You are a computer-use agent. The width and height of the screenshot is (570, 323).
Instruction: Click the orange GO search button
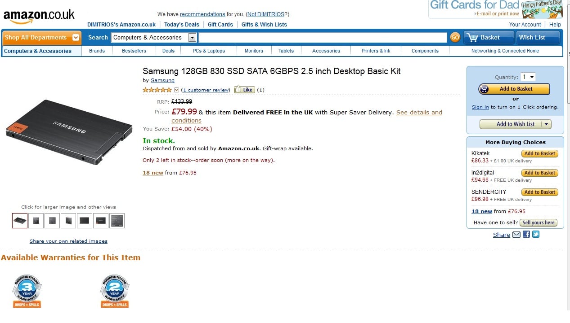coord(455,38)
